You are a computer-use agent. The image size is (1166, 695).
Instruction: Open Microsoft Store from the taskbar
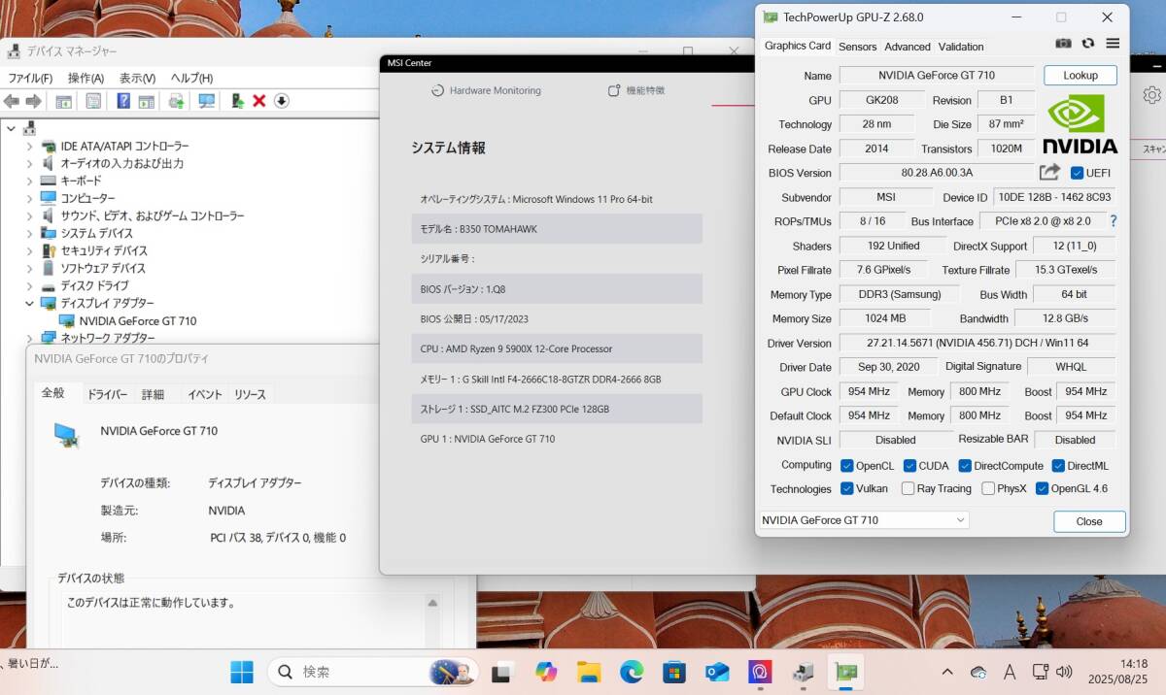[x=674, y=672]
